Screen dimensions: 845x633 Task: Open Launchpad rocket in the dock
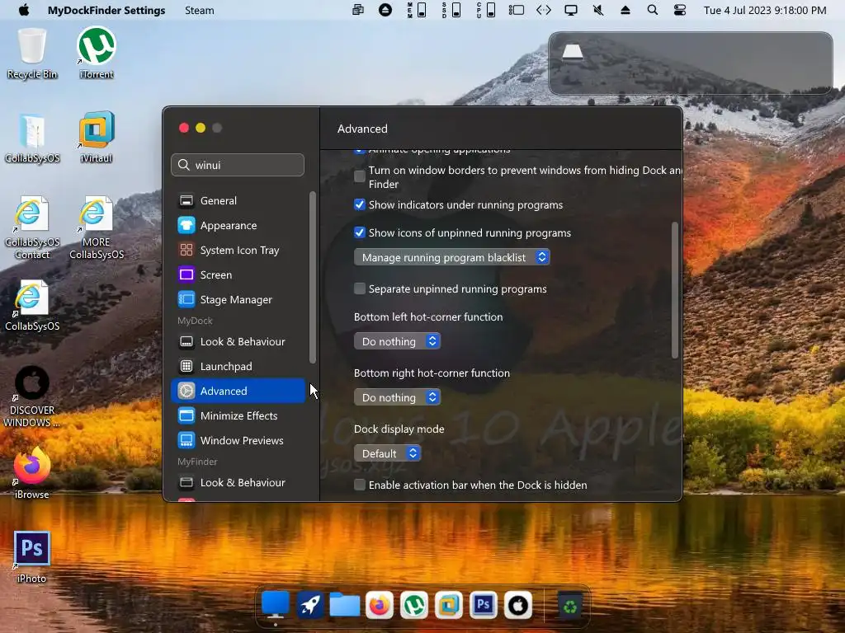310,605
